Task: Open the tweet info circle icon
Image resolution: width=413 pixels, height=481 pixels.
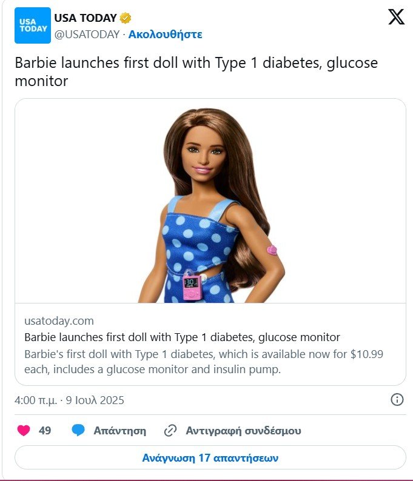Action: (397, 400)
